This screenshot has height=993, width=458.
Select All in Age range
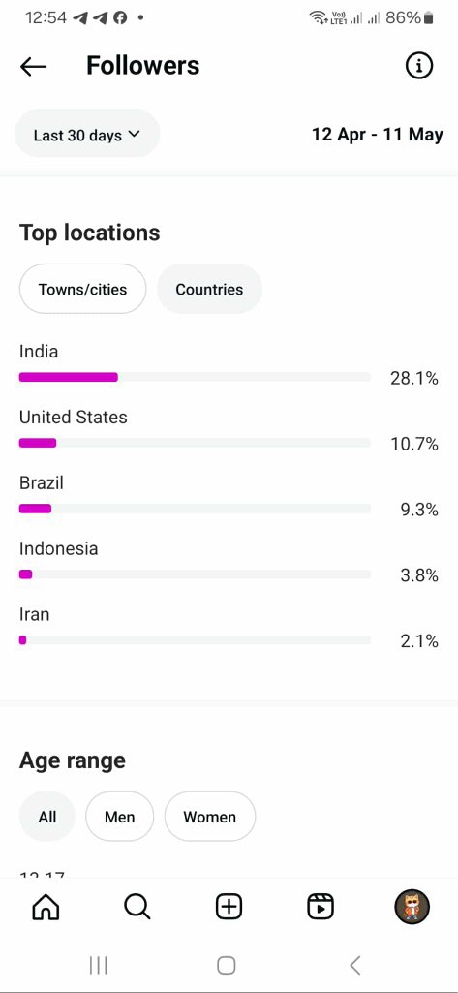[47, 817]
